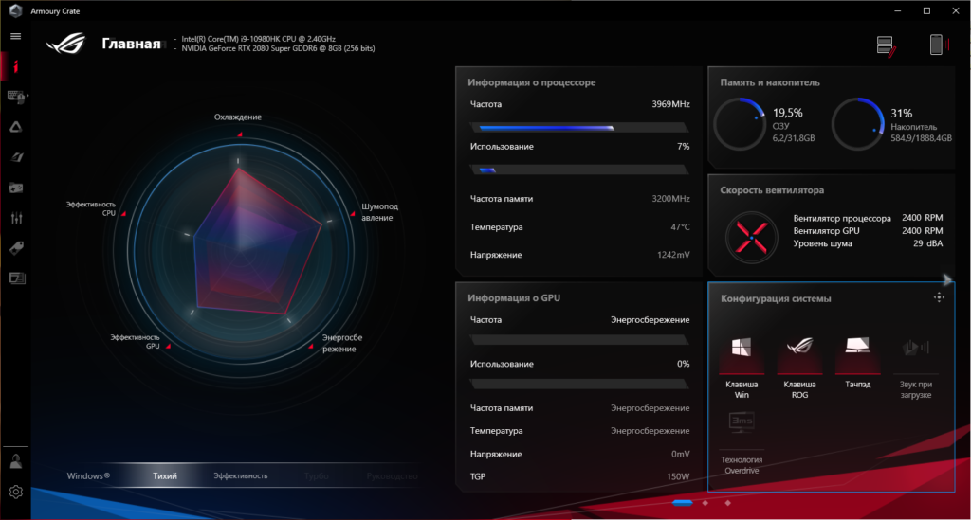971x520 pixels.
Task: Toggle Технология Overdrive setting
Action: tap(742, 442)
